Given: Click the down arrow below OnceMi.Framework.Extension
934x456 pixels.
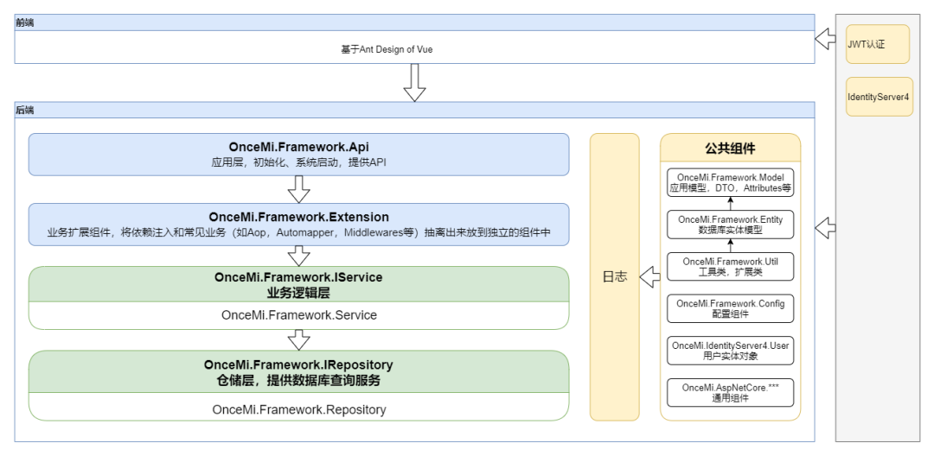Looking at the screenshot, I should [x=298, y=256].
